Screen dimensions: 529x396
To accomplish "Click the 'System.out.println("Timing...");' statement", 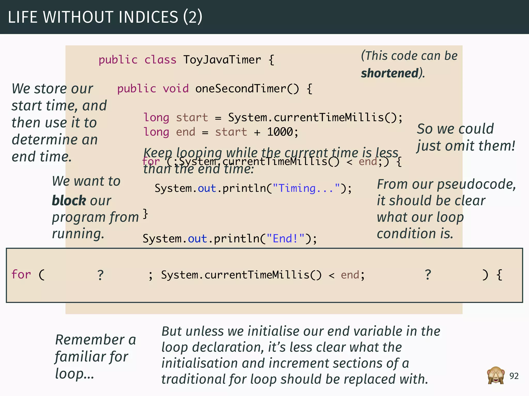I will click(x=253, y=188).
